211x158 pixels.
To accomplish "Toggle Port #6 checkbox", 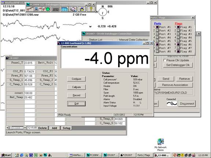I will click(x=157, y=44).
